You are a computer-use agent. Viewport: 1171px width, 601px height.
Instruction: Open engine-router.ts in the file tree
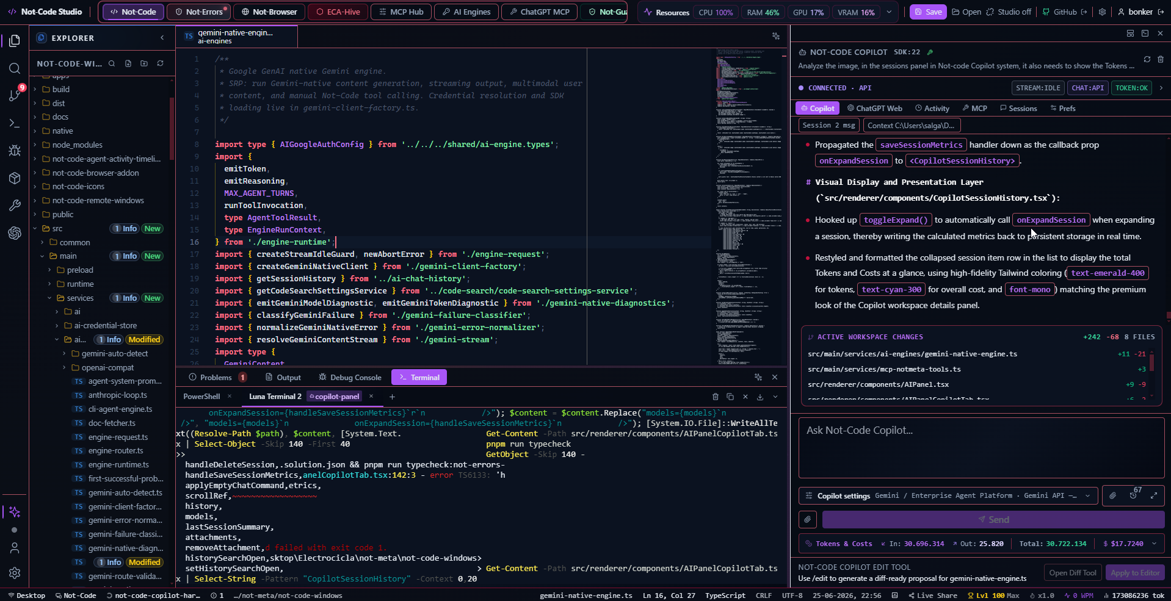116,451
